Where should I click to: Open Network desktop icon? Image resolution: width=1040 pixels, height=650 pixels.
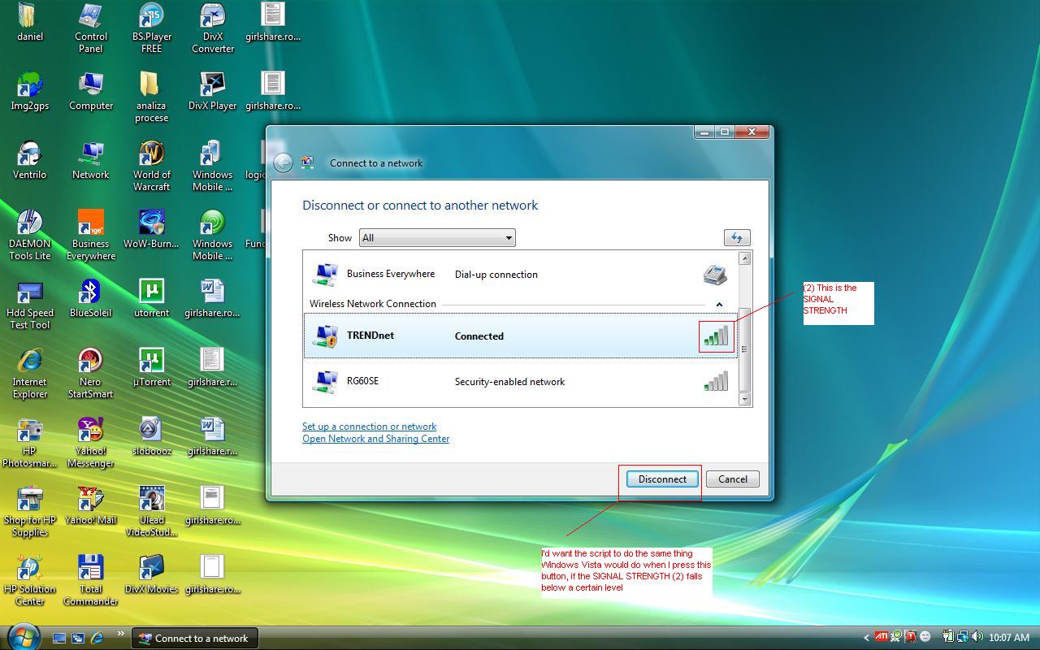91,160
